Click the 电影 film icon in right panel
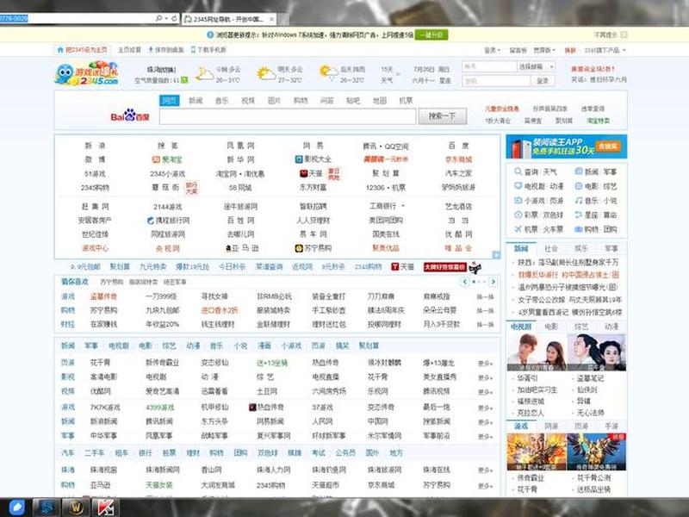689x517 pixels. pos(579,186)
